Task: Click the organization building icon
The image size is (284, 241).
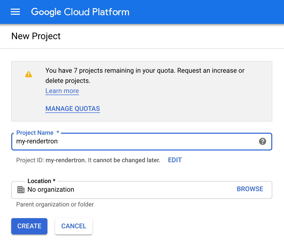Action: pyautogui.click(x=21, y=189)
